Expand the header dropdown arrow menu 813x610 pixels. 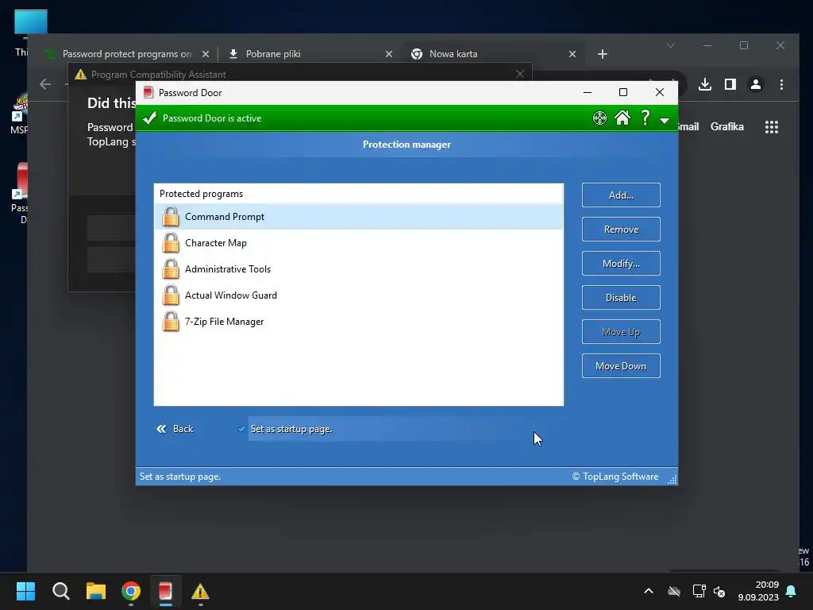tap(665, 121)
